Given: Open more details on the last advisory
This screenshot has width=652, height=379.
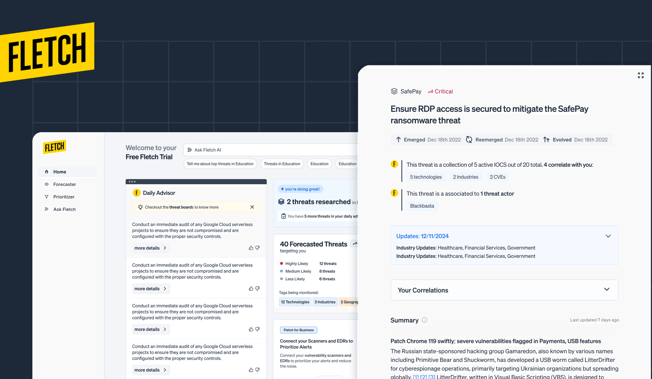Looking at the screenshot, I should click(151, 370).
